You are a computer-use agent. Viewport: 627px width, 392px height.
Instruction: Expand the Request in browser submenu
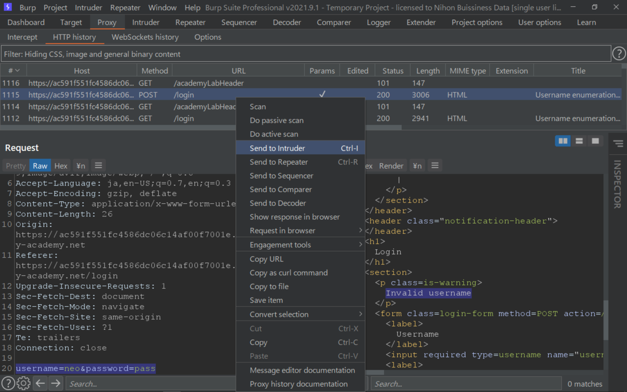click(300, 230)
